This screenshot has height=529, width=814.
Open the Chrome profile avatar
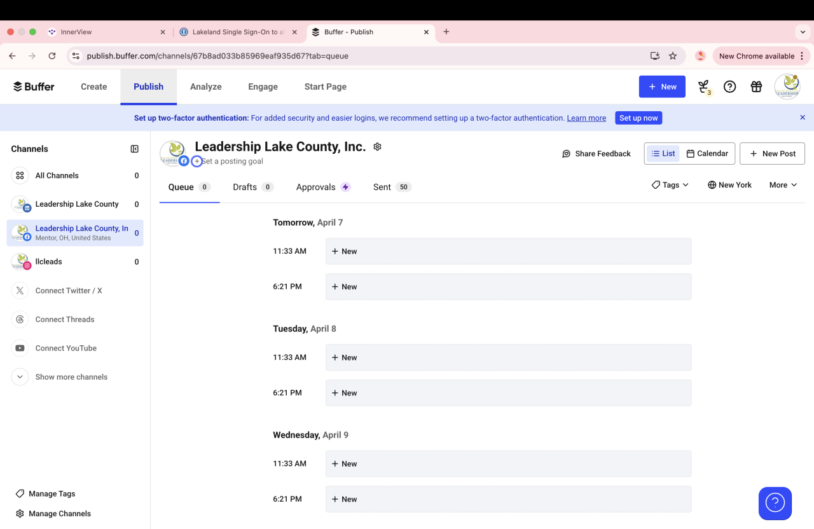point(700,56)
